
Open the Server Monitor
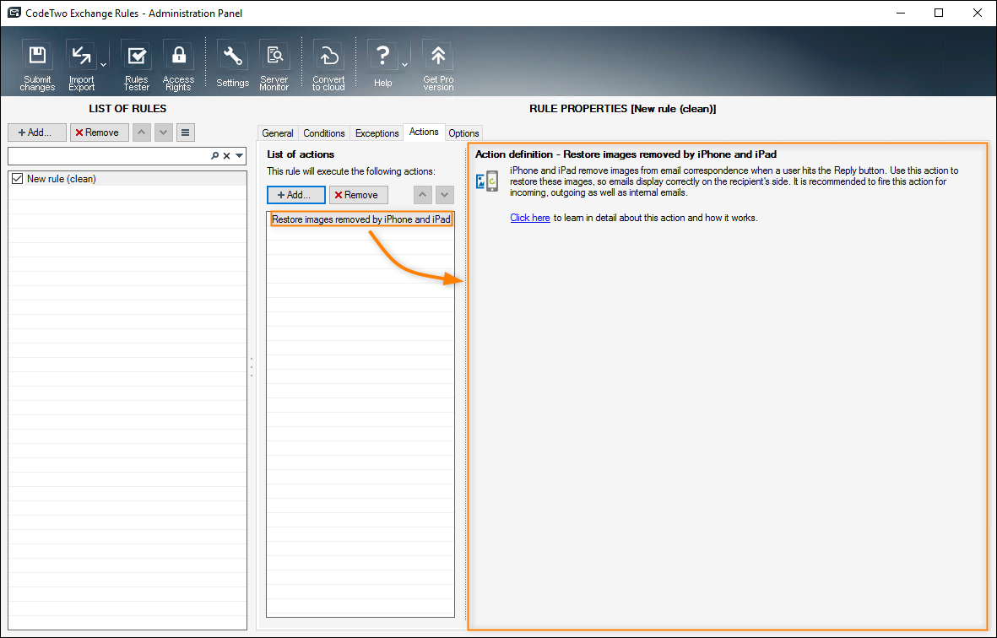pos(274,66)
